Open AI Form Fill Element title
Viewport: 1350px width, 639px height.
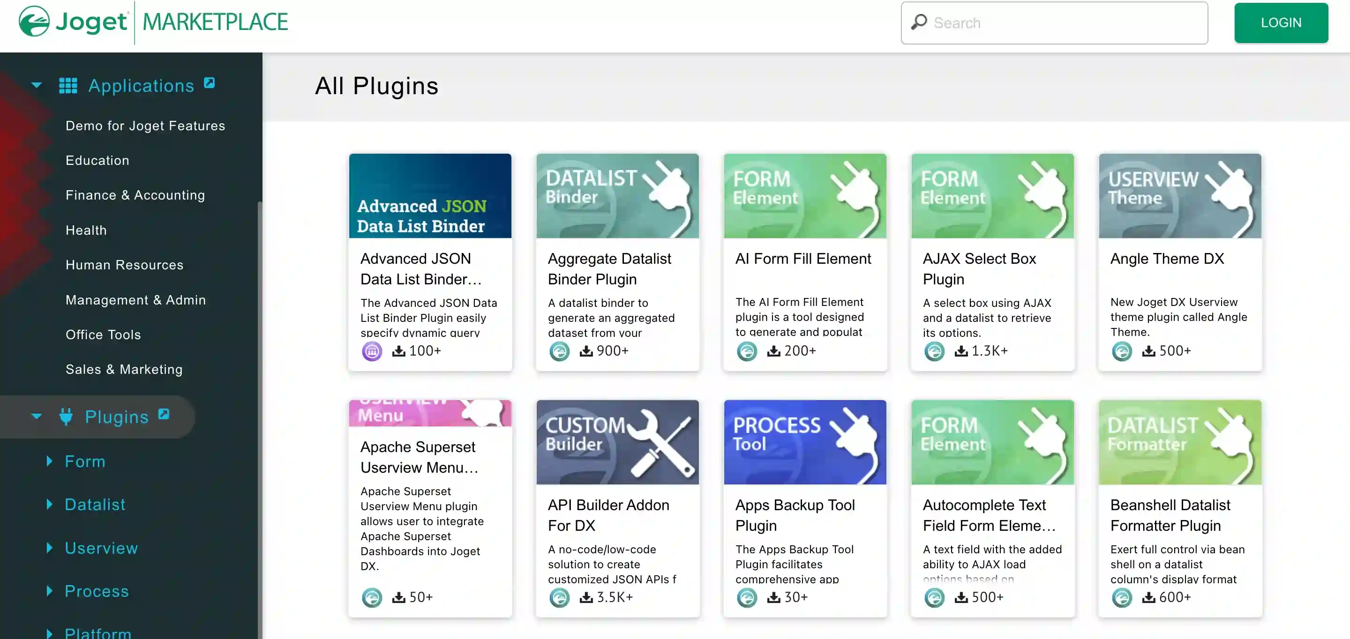point(803,258)
